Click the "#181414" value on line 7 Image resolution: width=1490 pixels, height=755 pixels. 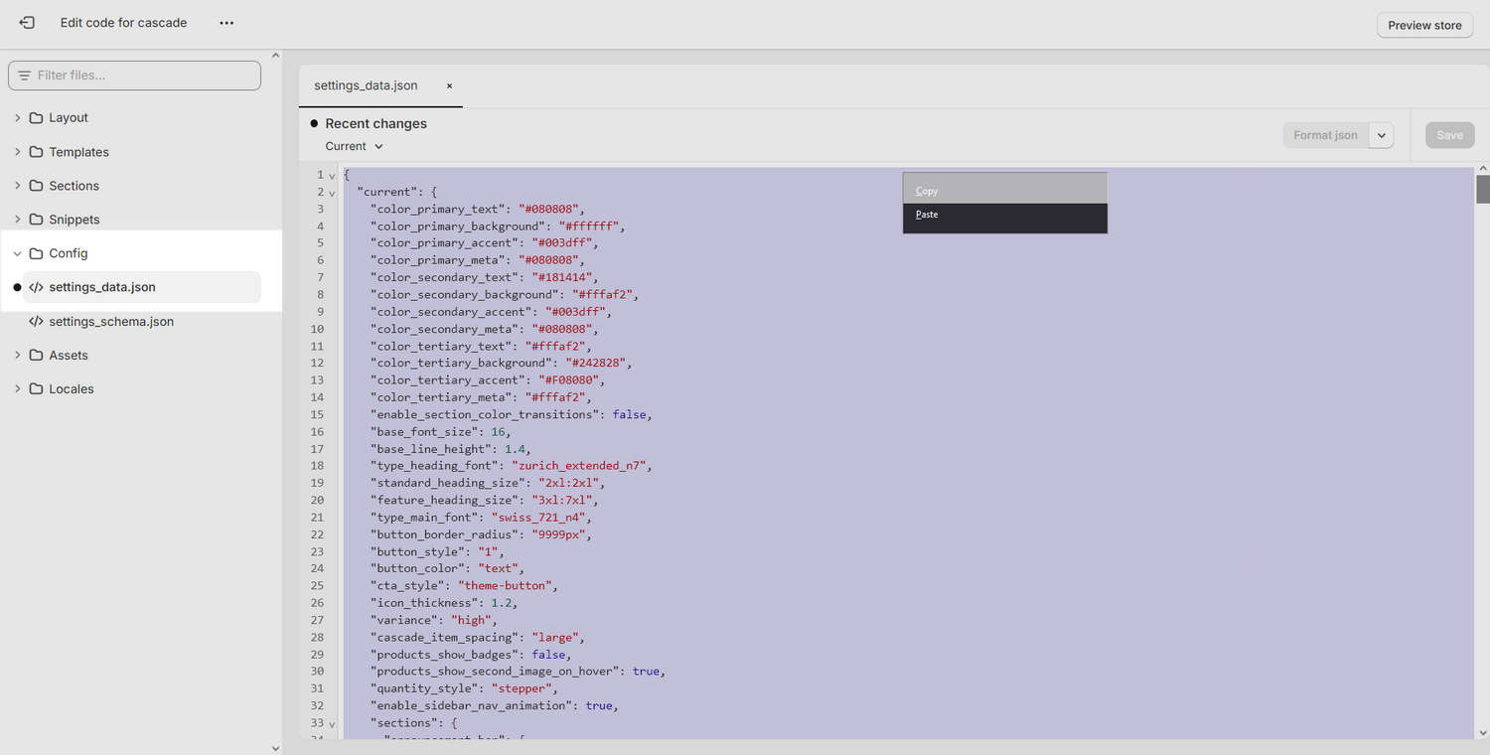tap(564, 277)
